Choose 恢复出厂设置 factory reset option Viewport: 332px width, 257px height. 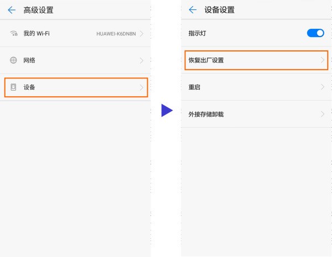pyautogui.click(x=206, y=60)
